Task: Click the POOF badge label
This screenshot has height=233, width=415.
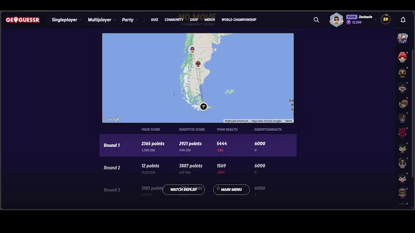Action: (351, 17)
